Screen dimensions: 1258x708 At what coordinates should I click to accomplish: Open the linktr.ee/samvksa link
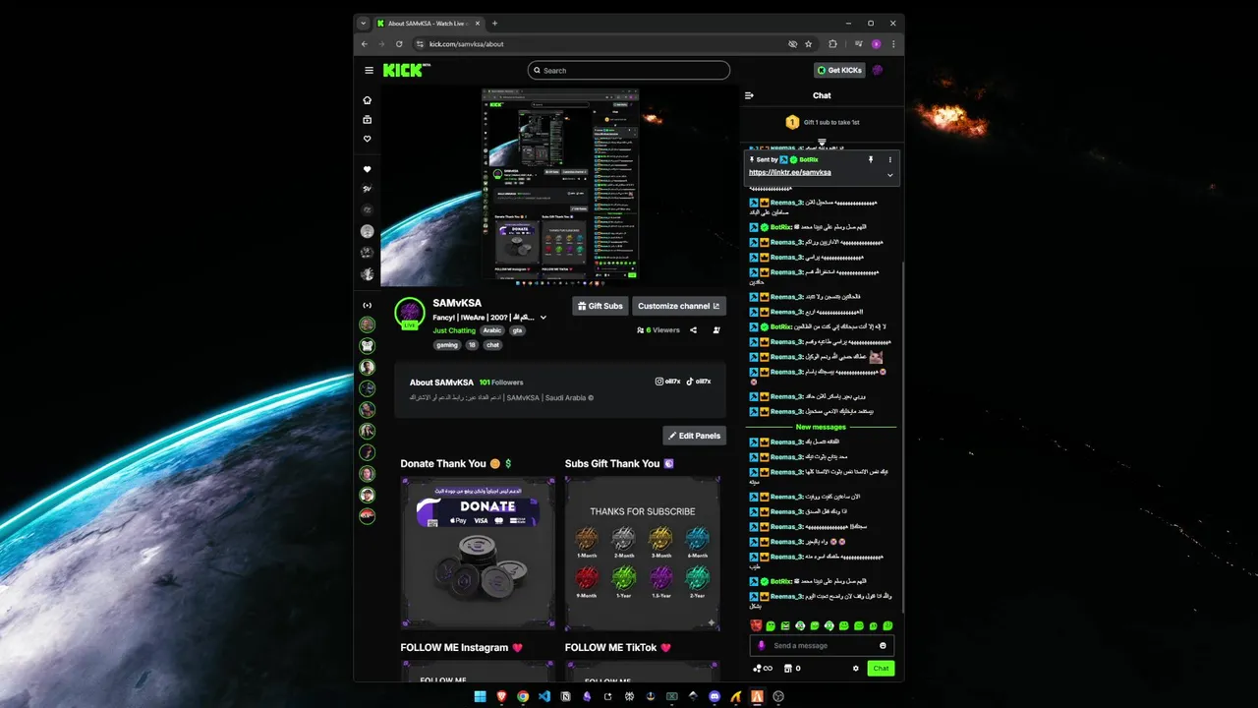[789, 172]
